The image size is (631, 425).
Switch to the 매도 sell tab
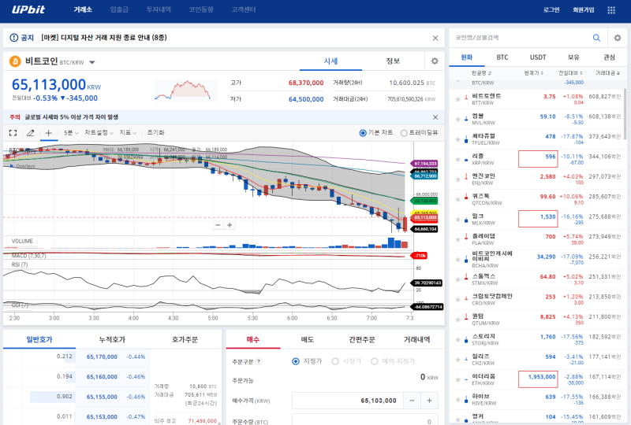coord(308,340)
